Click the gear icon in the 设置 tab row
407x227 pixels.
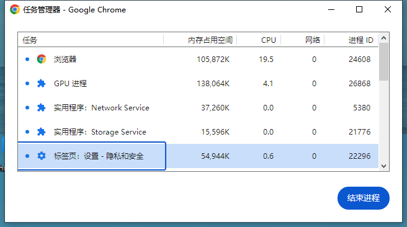(x=42, y=156)
